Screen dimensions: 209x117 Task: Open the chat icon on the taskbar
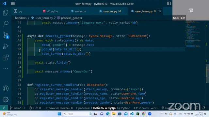pyautogui.click(x=102, y=114)
